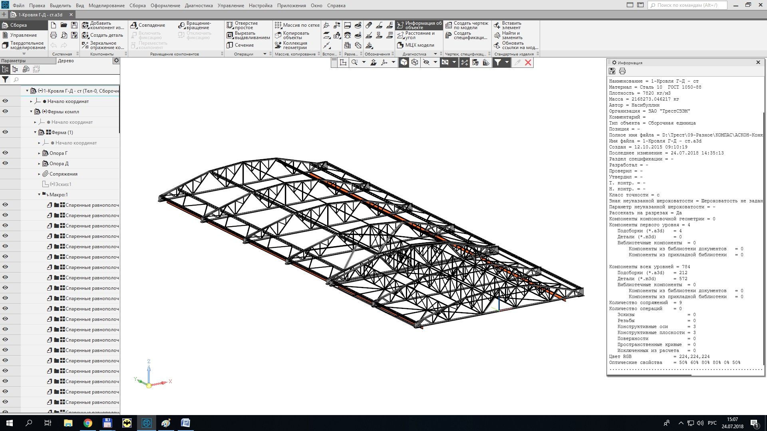The width and height of the screenshot is (767, 431).
Task: Click the Массив по сетке tool
Action: (278, 25)
